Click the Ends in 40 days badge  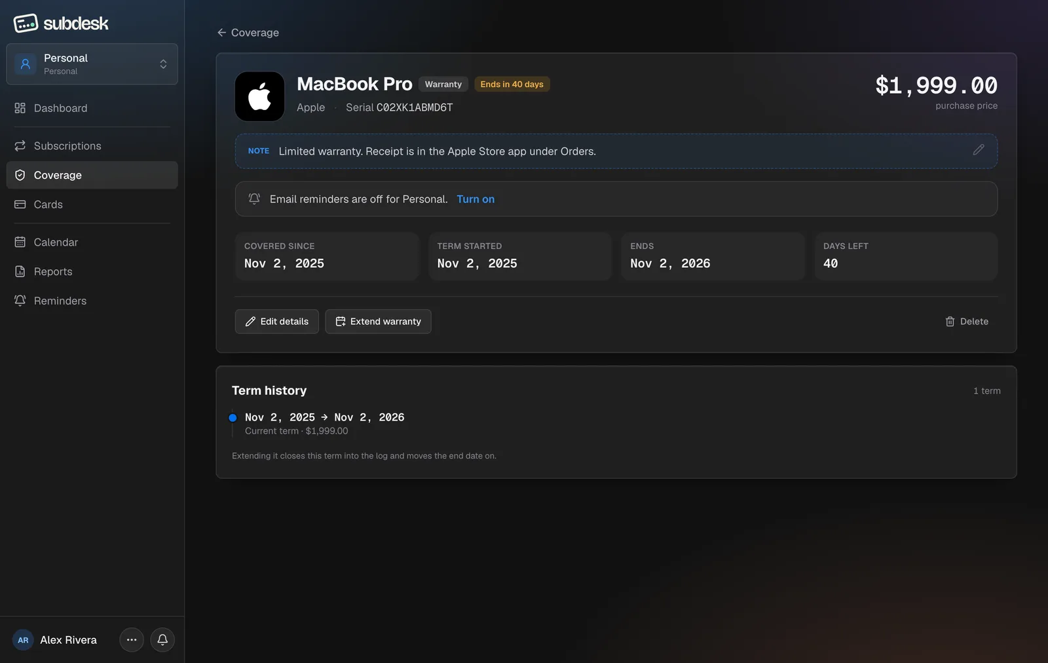click(x=512, y=85)
